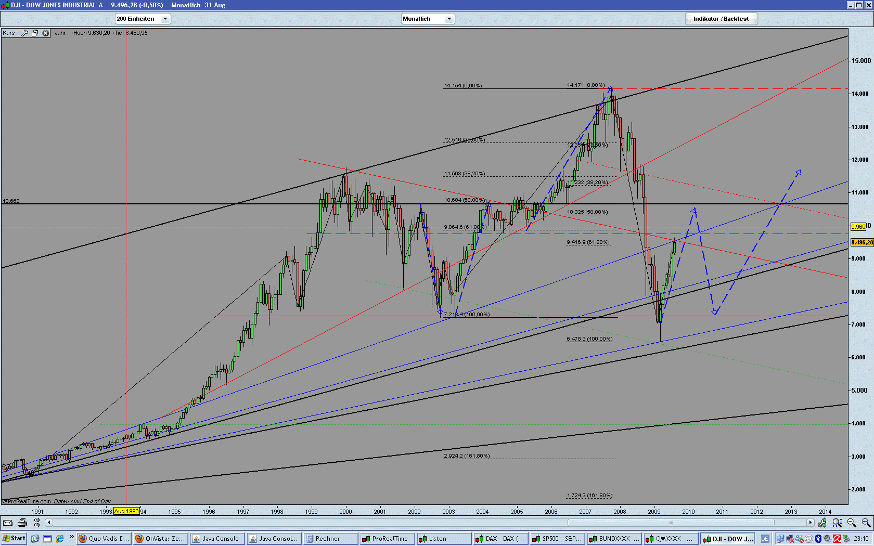Open the Bluetooth icon in system tray
This screenshot has height=546, width=874.
coord(818,539)
